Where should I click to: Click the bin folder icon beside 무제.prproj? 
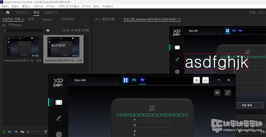(4, 25)
